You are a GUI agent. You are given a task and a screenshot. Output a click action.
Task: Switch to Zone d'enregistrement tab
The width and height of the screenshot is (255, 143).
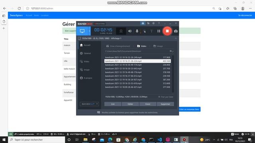tap(118, 46)
